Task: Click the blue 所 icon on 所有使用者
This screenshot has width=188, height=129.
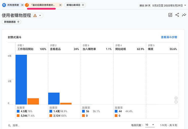Action: (4, 5)
